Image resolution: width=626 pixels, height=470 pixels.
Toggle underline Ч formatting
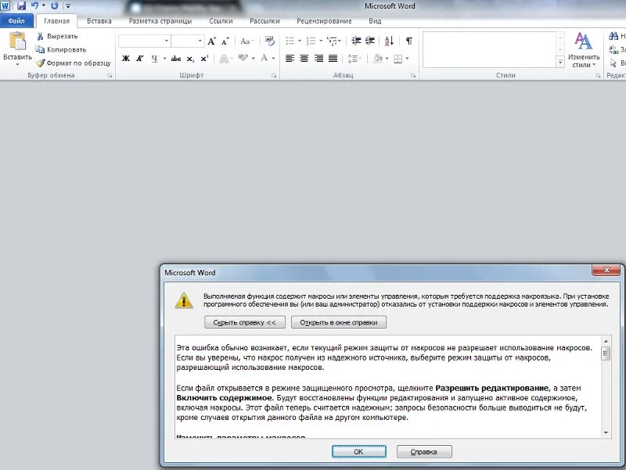154,59
